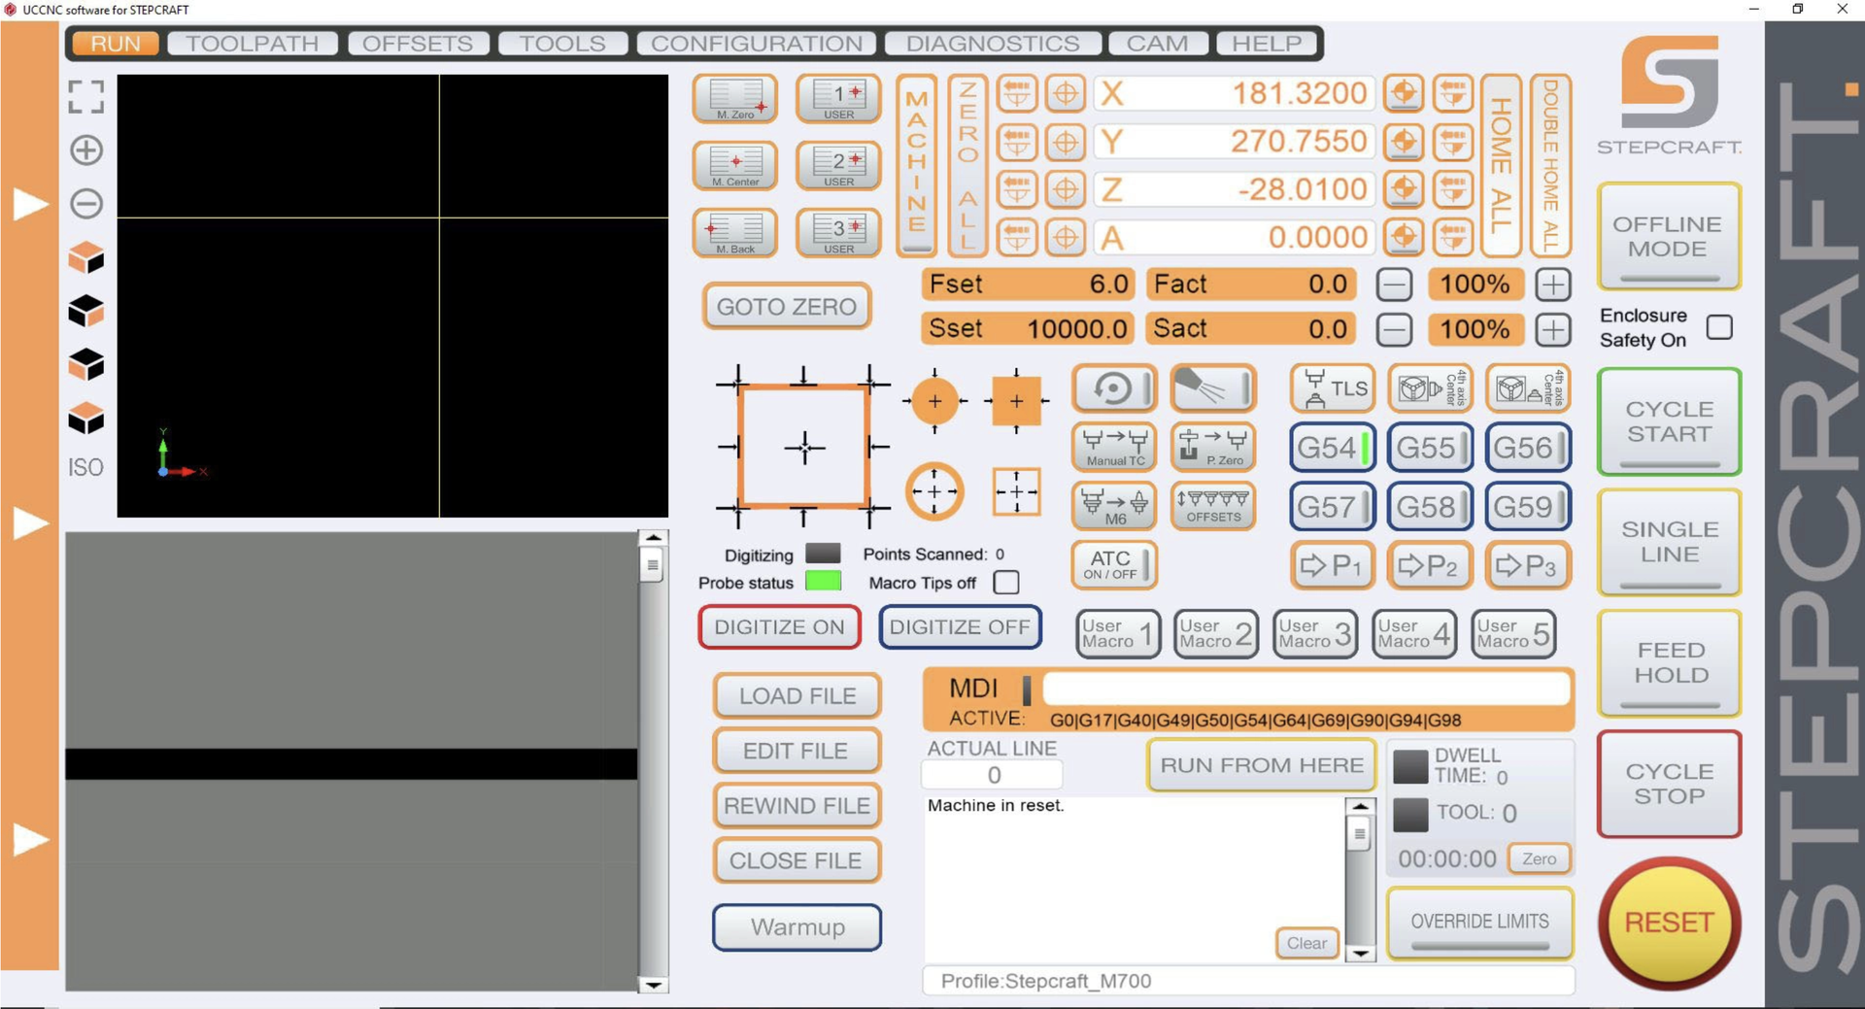The height and width of the screenshot is (1009, 1865).
Task: Select the ISO view icon
Action: pos(85,467)
